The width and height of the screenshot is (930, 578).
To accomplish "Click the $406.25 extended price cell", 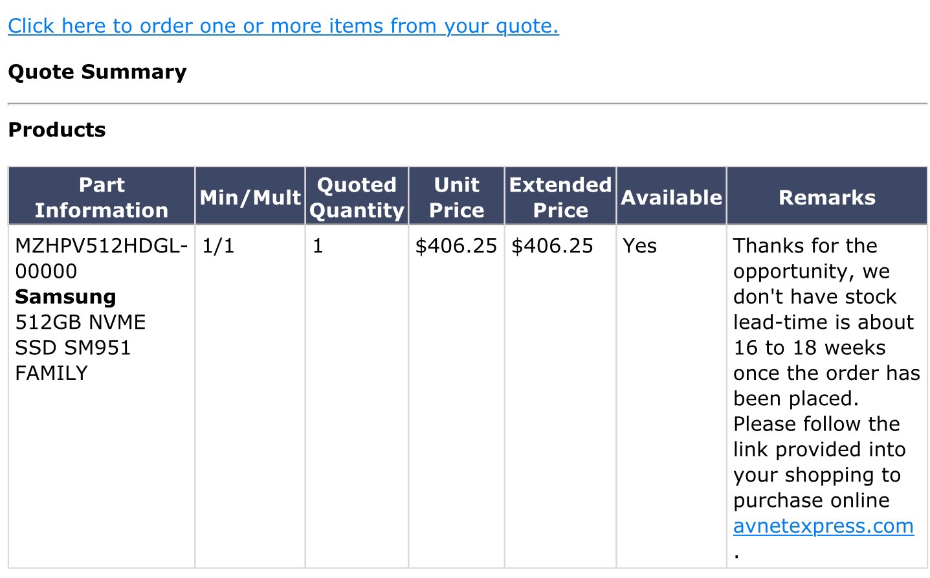I will (x=552, y=246).
